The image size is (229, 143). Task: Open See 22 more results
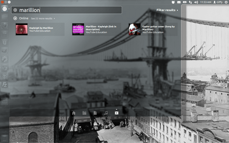point(43,18)
